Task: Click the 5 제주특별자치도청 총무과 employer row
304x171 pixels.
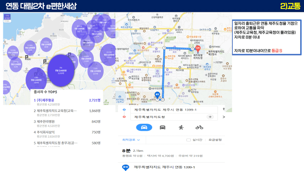Action: point(67,144)
